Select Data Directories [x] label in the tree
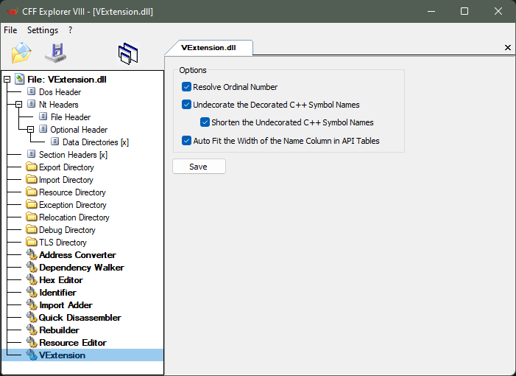Viewport: 516px width, 376px height. [96, 142]
